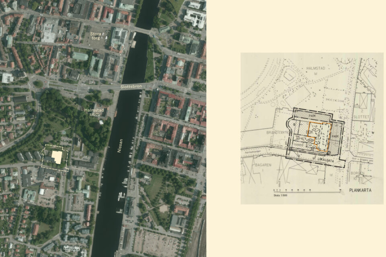Screen dimensions: 386x257
Task: Click the 'Stora torg' label on aerial map
Action: click(x=96, y=36)
